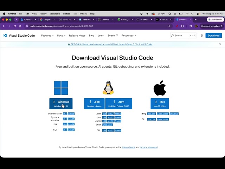Download Mac CLI Intel chip
Image resolution: width=225 pixels, height=169 pixels.
(x=152, y=119)
